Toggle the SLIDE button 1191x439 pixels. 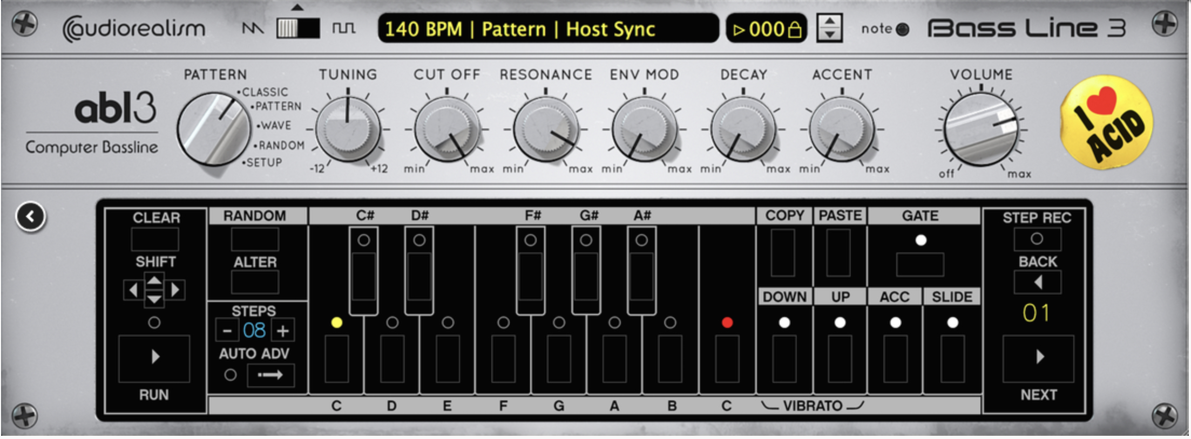(x=952, y=358)
